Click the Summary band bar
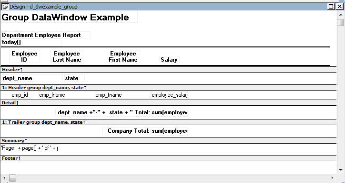 click(169, 140)
